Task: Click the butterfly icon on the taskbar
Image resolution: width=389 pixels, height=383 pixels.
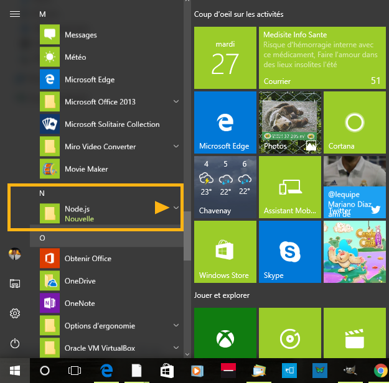Action: (319, 371)
